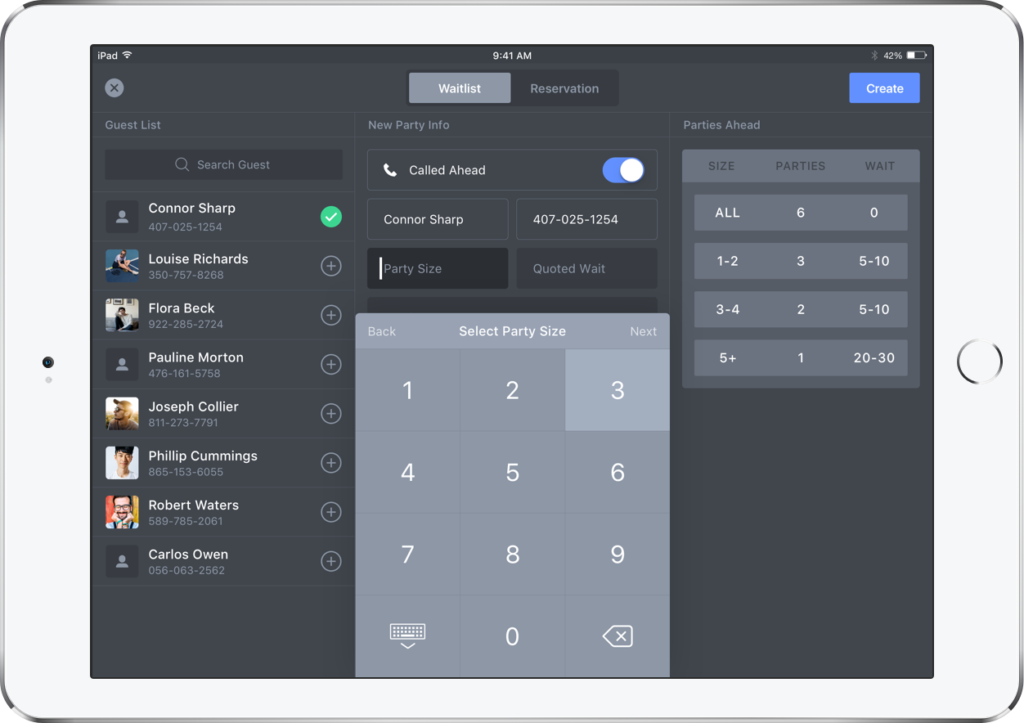Click the PARTIES column header
1024x723 pixels.
[801, 166]
